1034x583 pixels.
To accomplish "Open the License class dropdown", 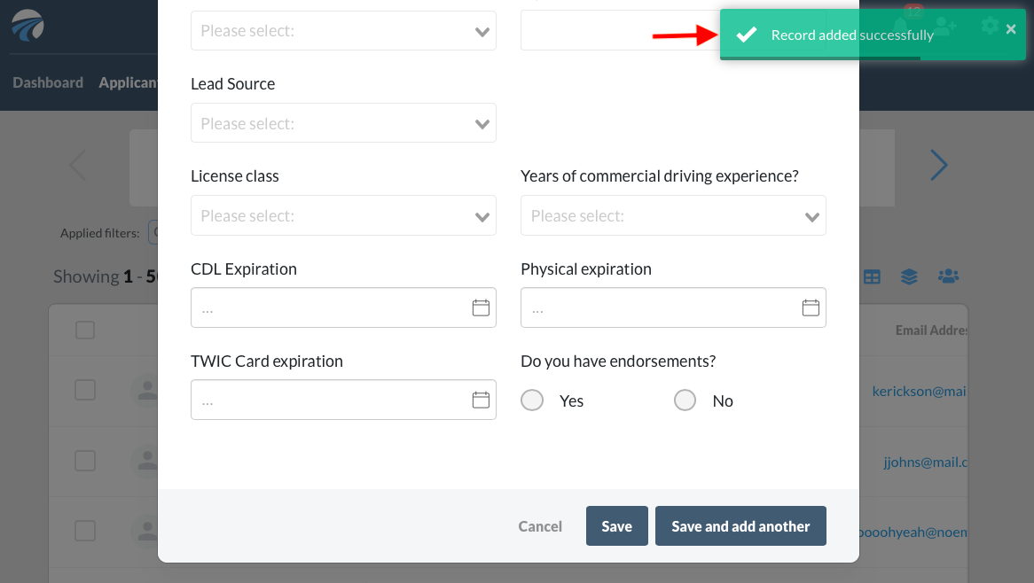I will click(x=343, y=215).
